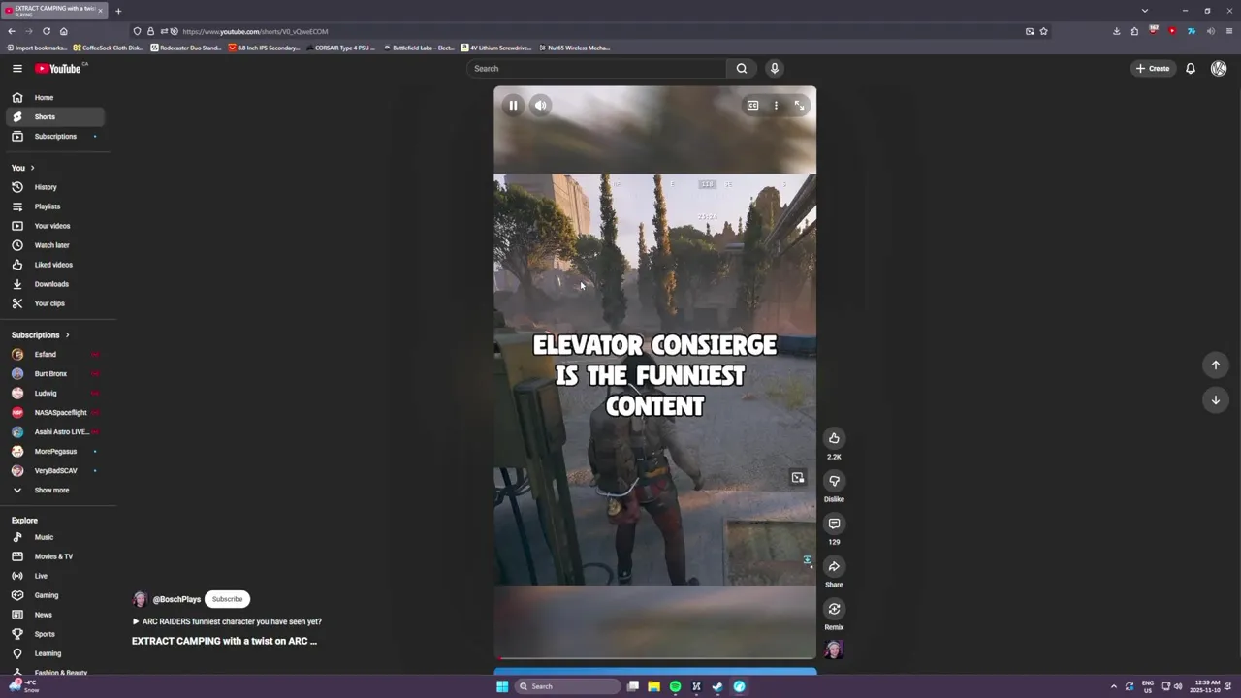Open the channel sound thumbnail below Remix
Screen dimensions: 1241x698
coord(834,650)
